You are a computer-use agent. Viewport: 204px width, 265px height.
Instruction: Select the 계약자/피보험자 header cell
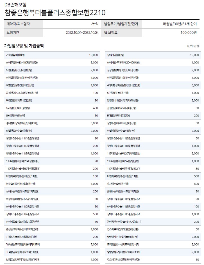[23, 24]
